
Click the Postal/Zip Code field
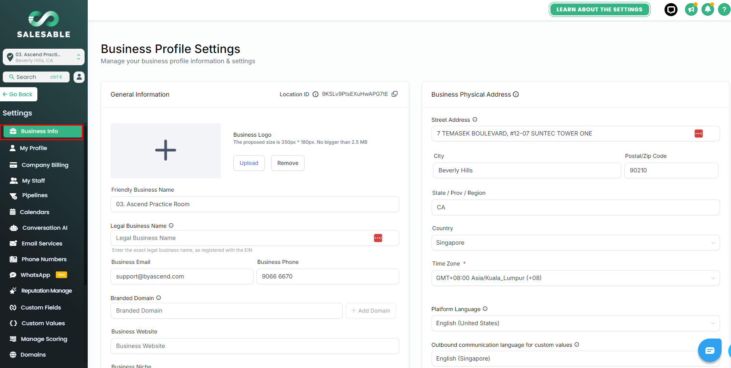click(x=671, y=170)
